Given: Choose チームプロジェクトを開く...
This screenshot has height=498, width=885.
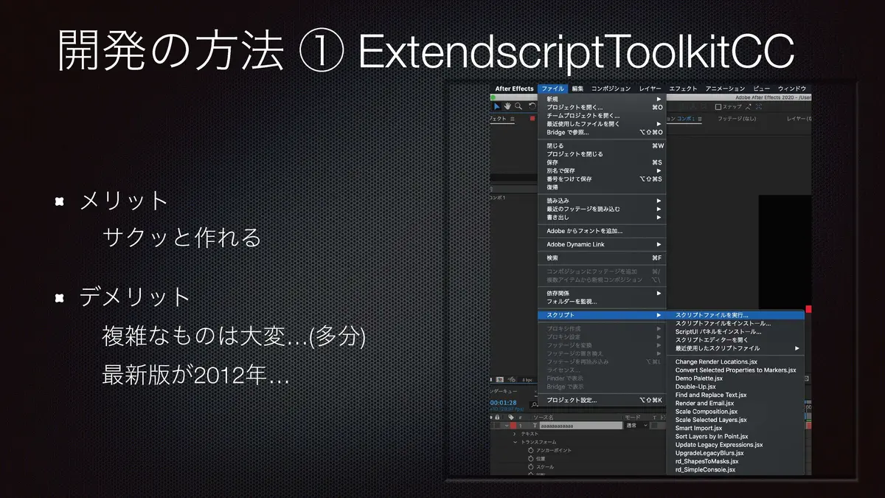Looking at the screenshot, I should (x=601, y=116).
